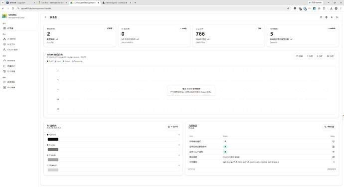344x187 pixels.
Task: Switch to the first browser tab ending in LognoAPI
Action: [x=20, y=2]
